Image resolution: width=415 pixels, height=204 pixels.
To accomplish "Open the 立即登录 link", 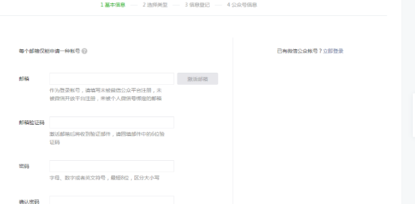I will coord(333,51).
